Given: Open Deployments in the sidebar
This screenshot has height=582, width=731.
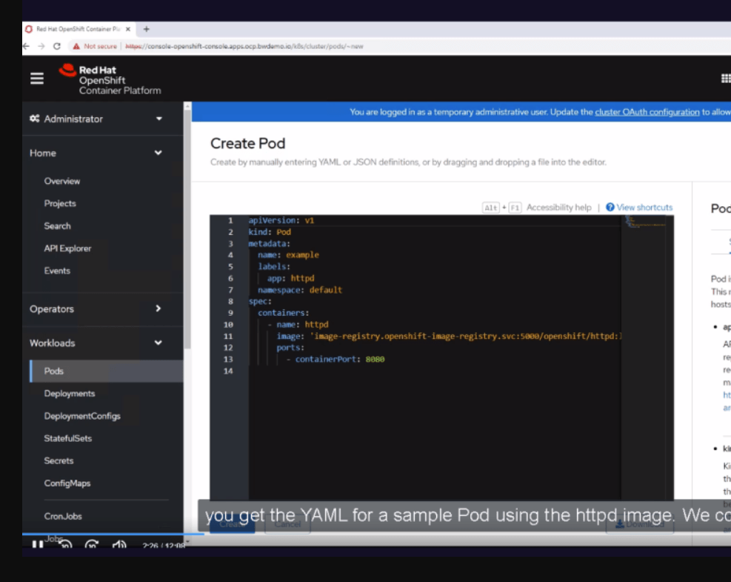Looking at the screenshot, I should coord(70,394).
